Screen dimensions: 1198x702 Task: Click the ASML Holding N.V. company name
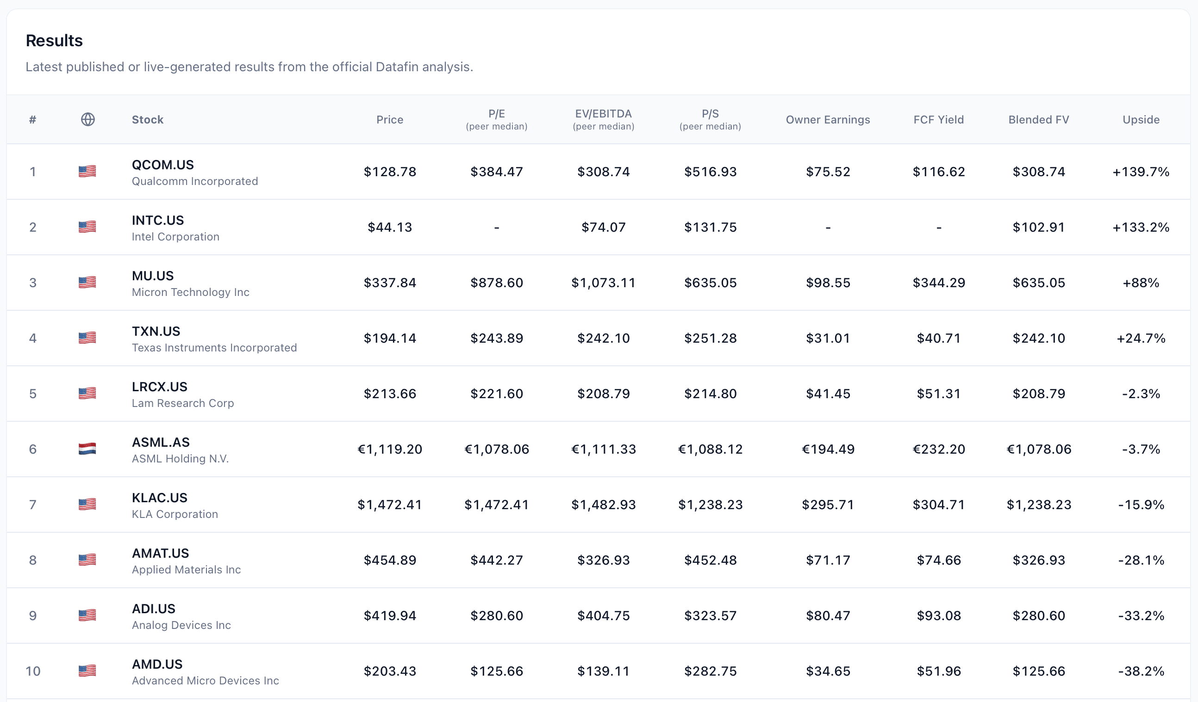click(180, 459)
